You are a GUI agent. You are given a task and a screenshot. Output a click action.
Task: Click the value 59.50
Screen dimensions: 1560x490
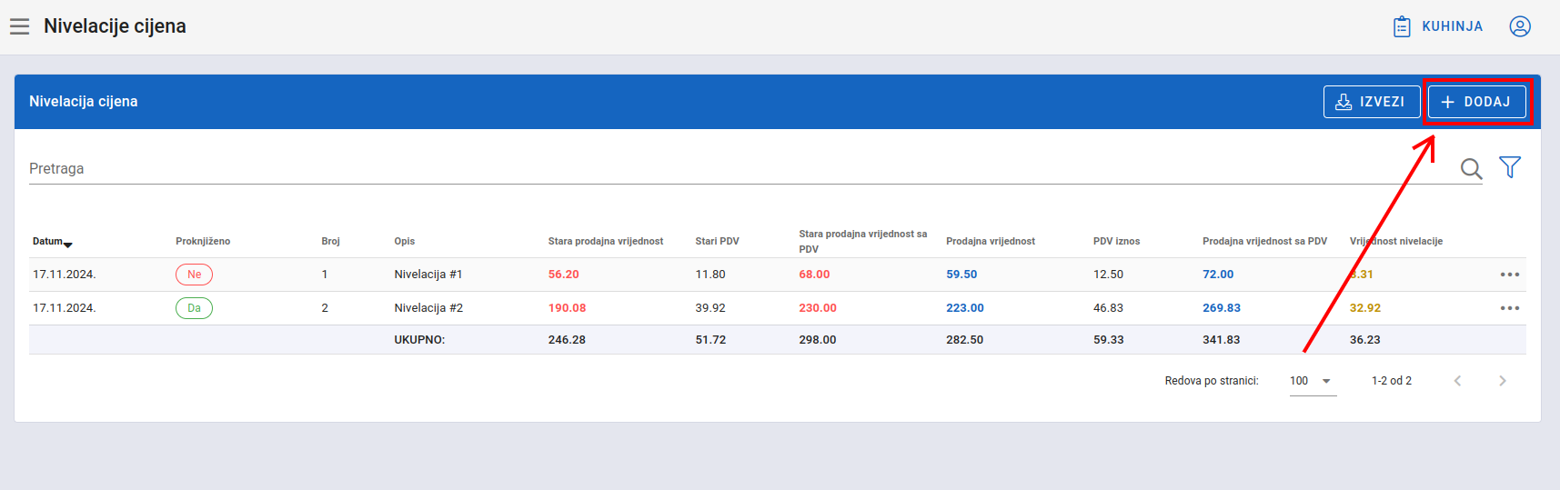[961, 275]
